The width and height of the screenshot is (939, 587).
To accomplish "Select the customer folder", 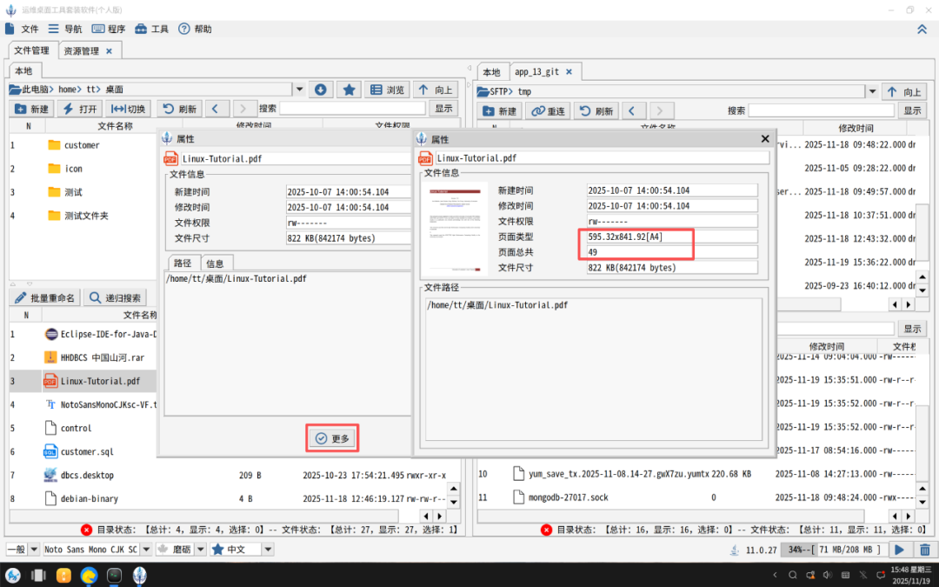I will click(82, 145).
